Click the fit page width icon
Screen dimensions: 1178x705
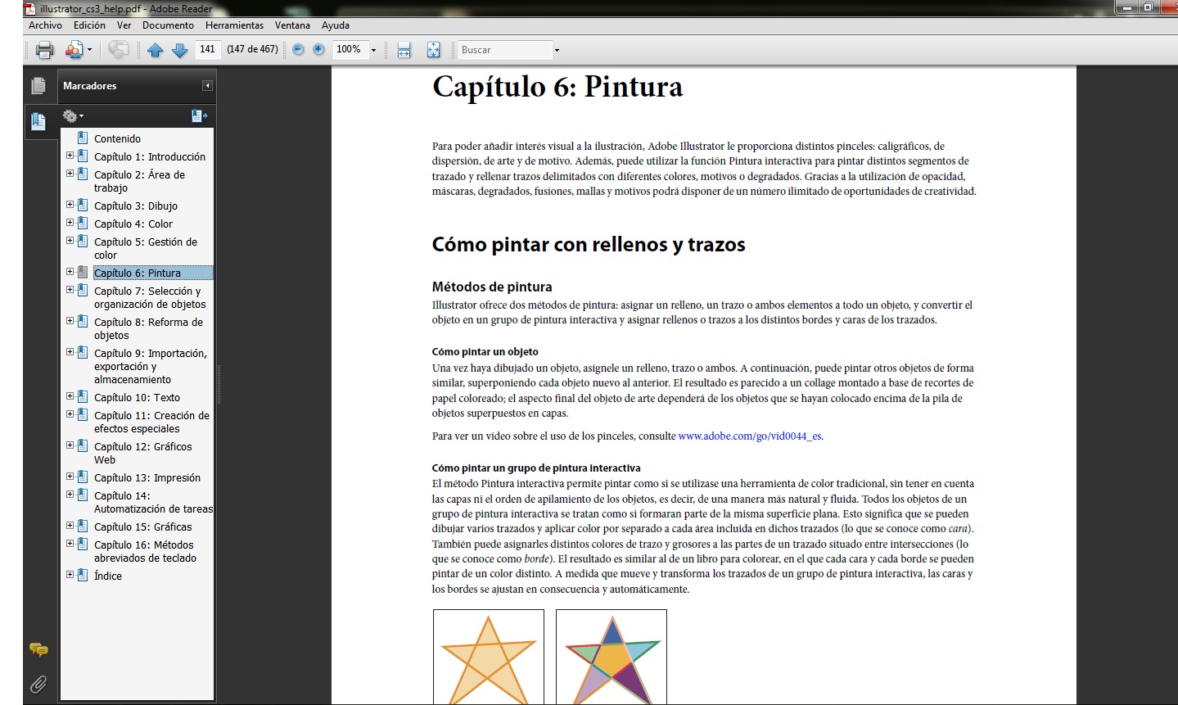[x=404, y=49]
